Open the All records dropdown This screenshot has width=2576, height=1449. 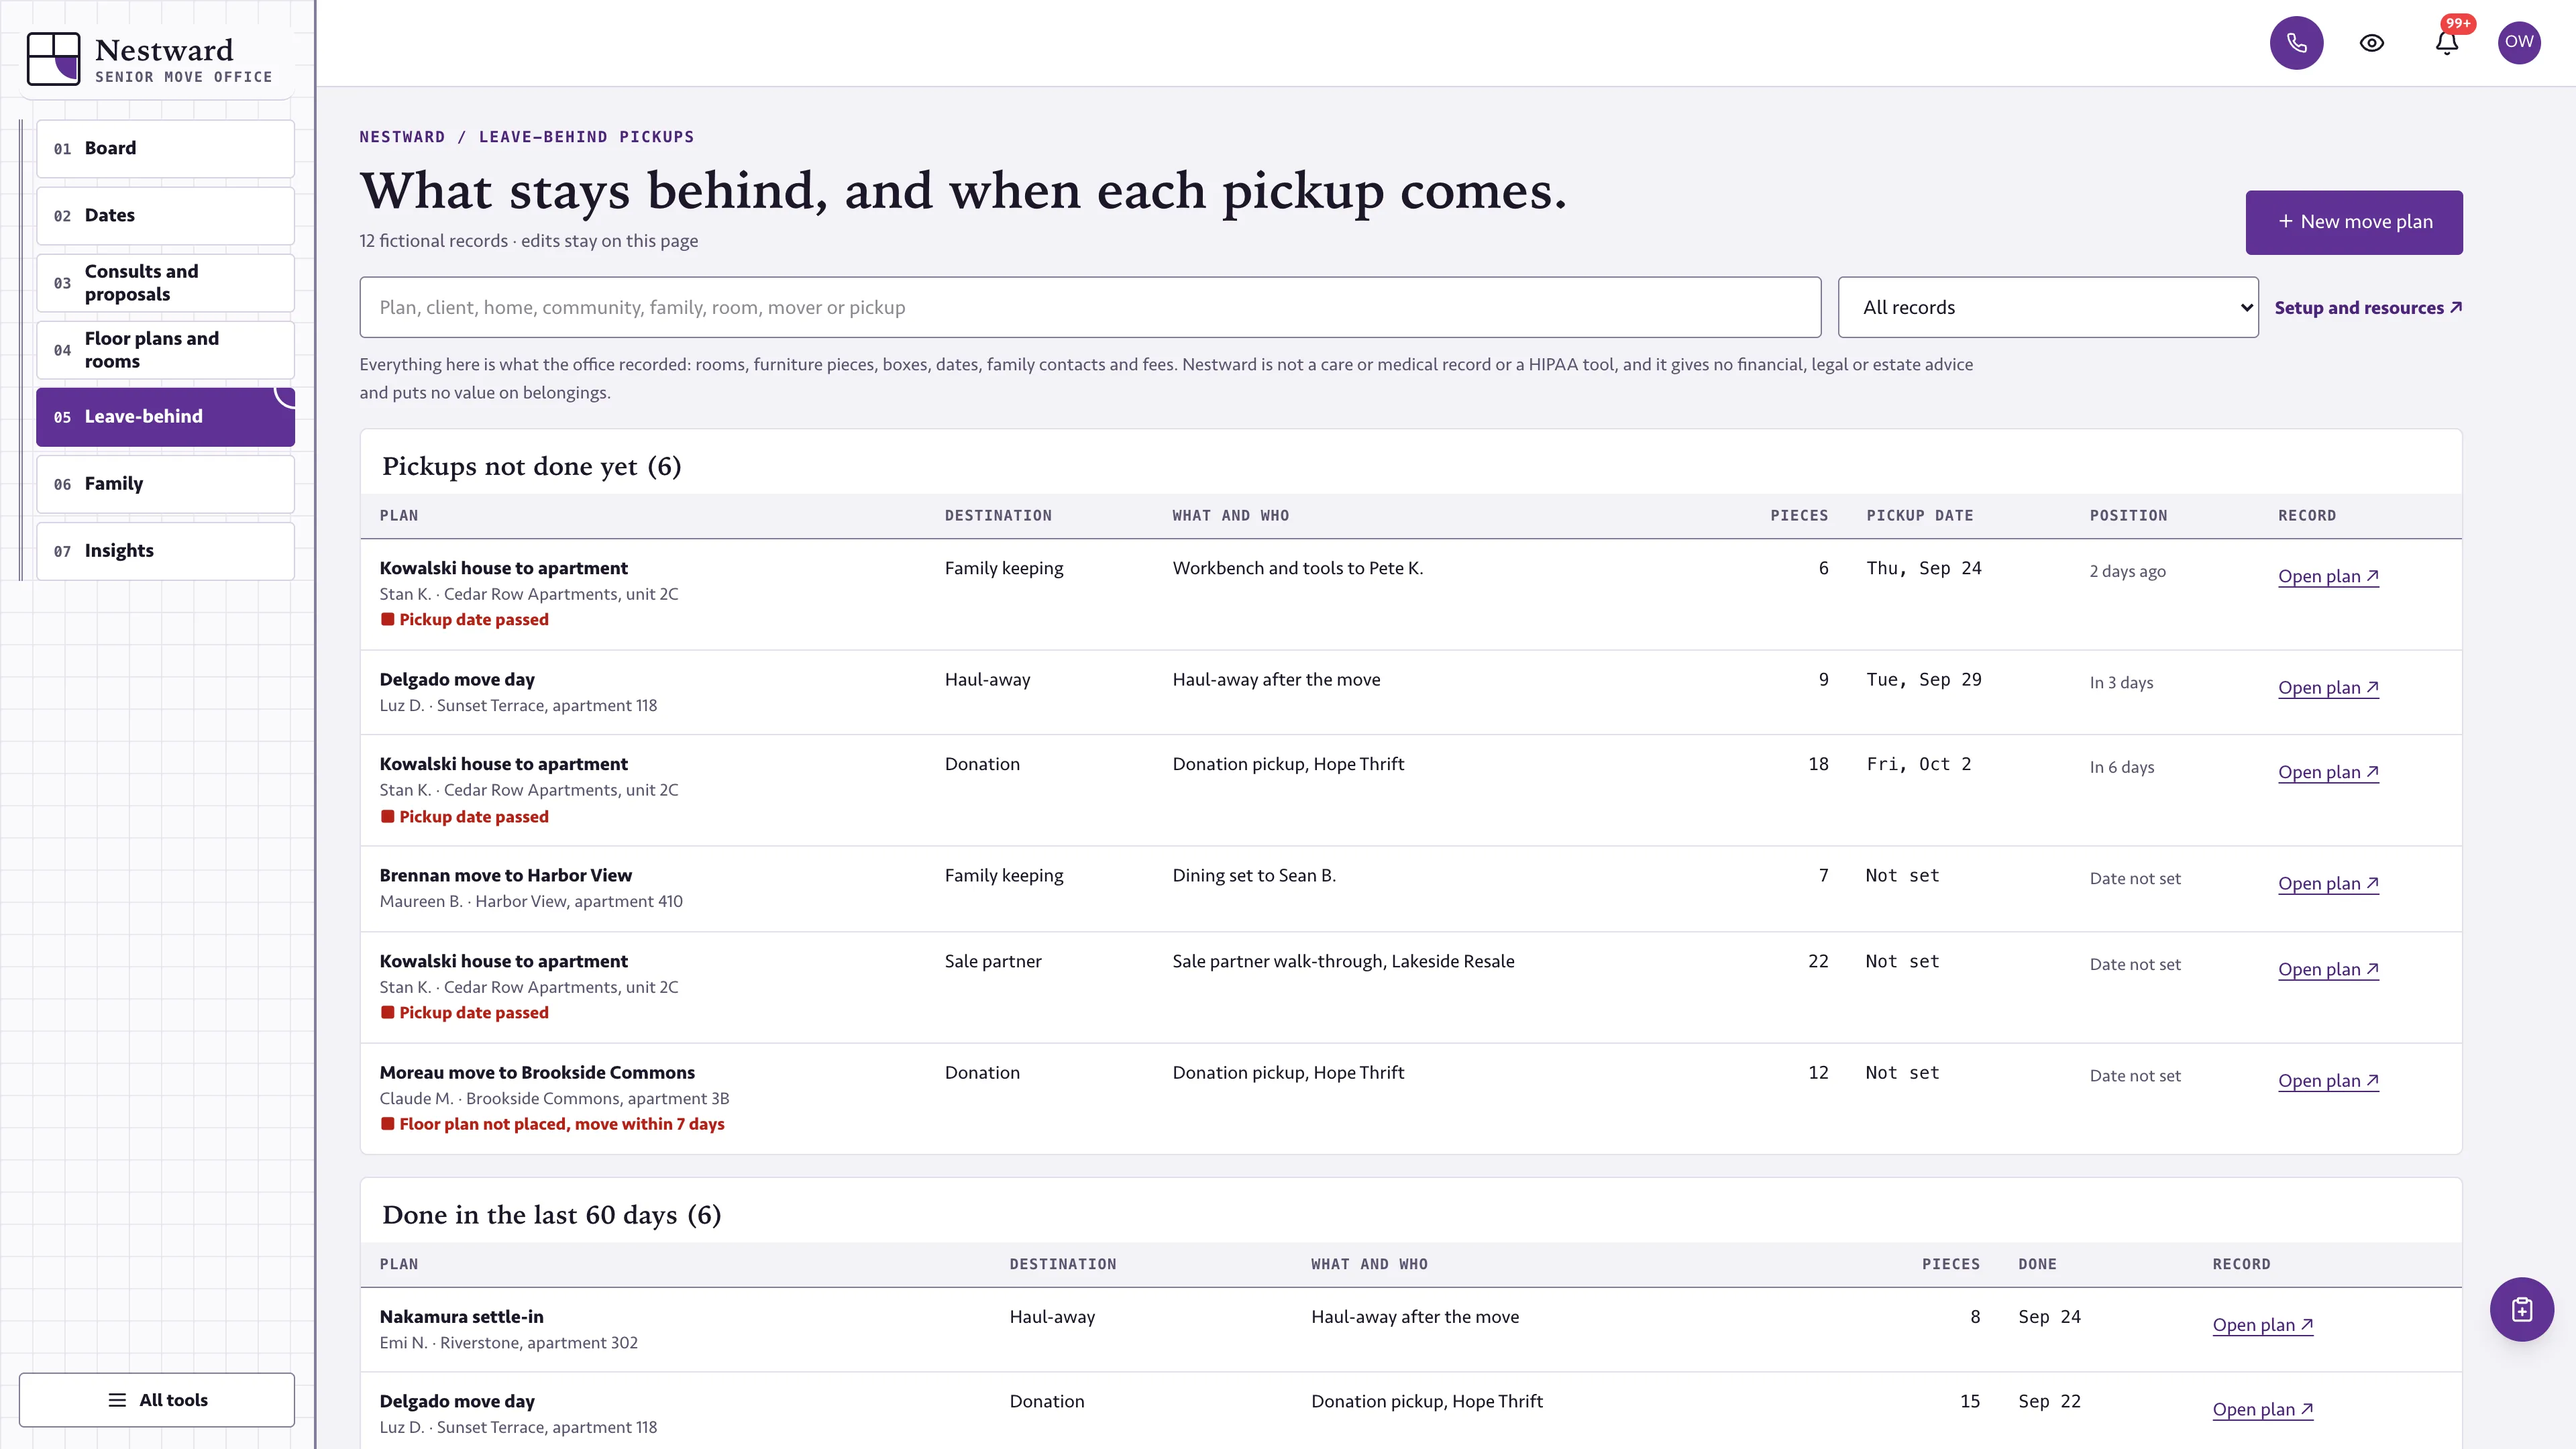(x=2047, y=307)
